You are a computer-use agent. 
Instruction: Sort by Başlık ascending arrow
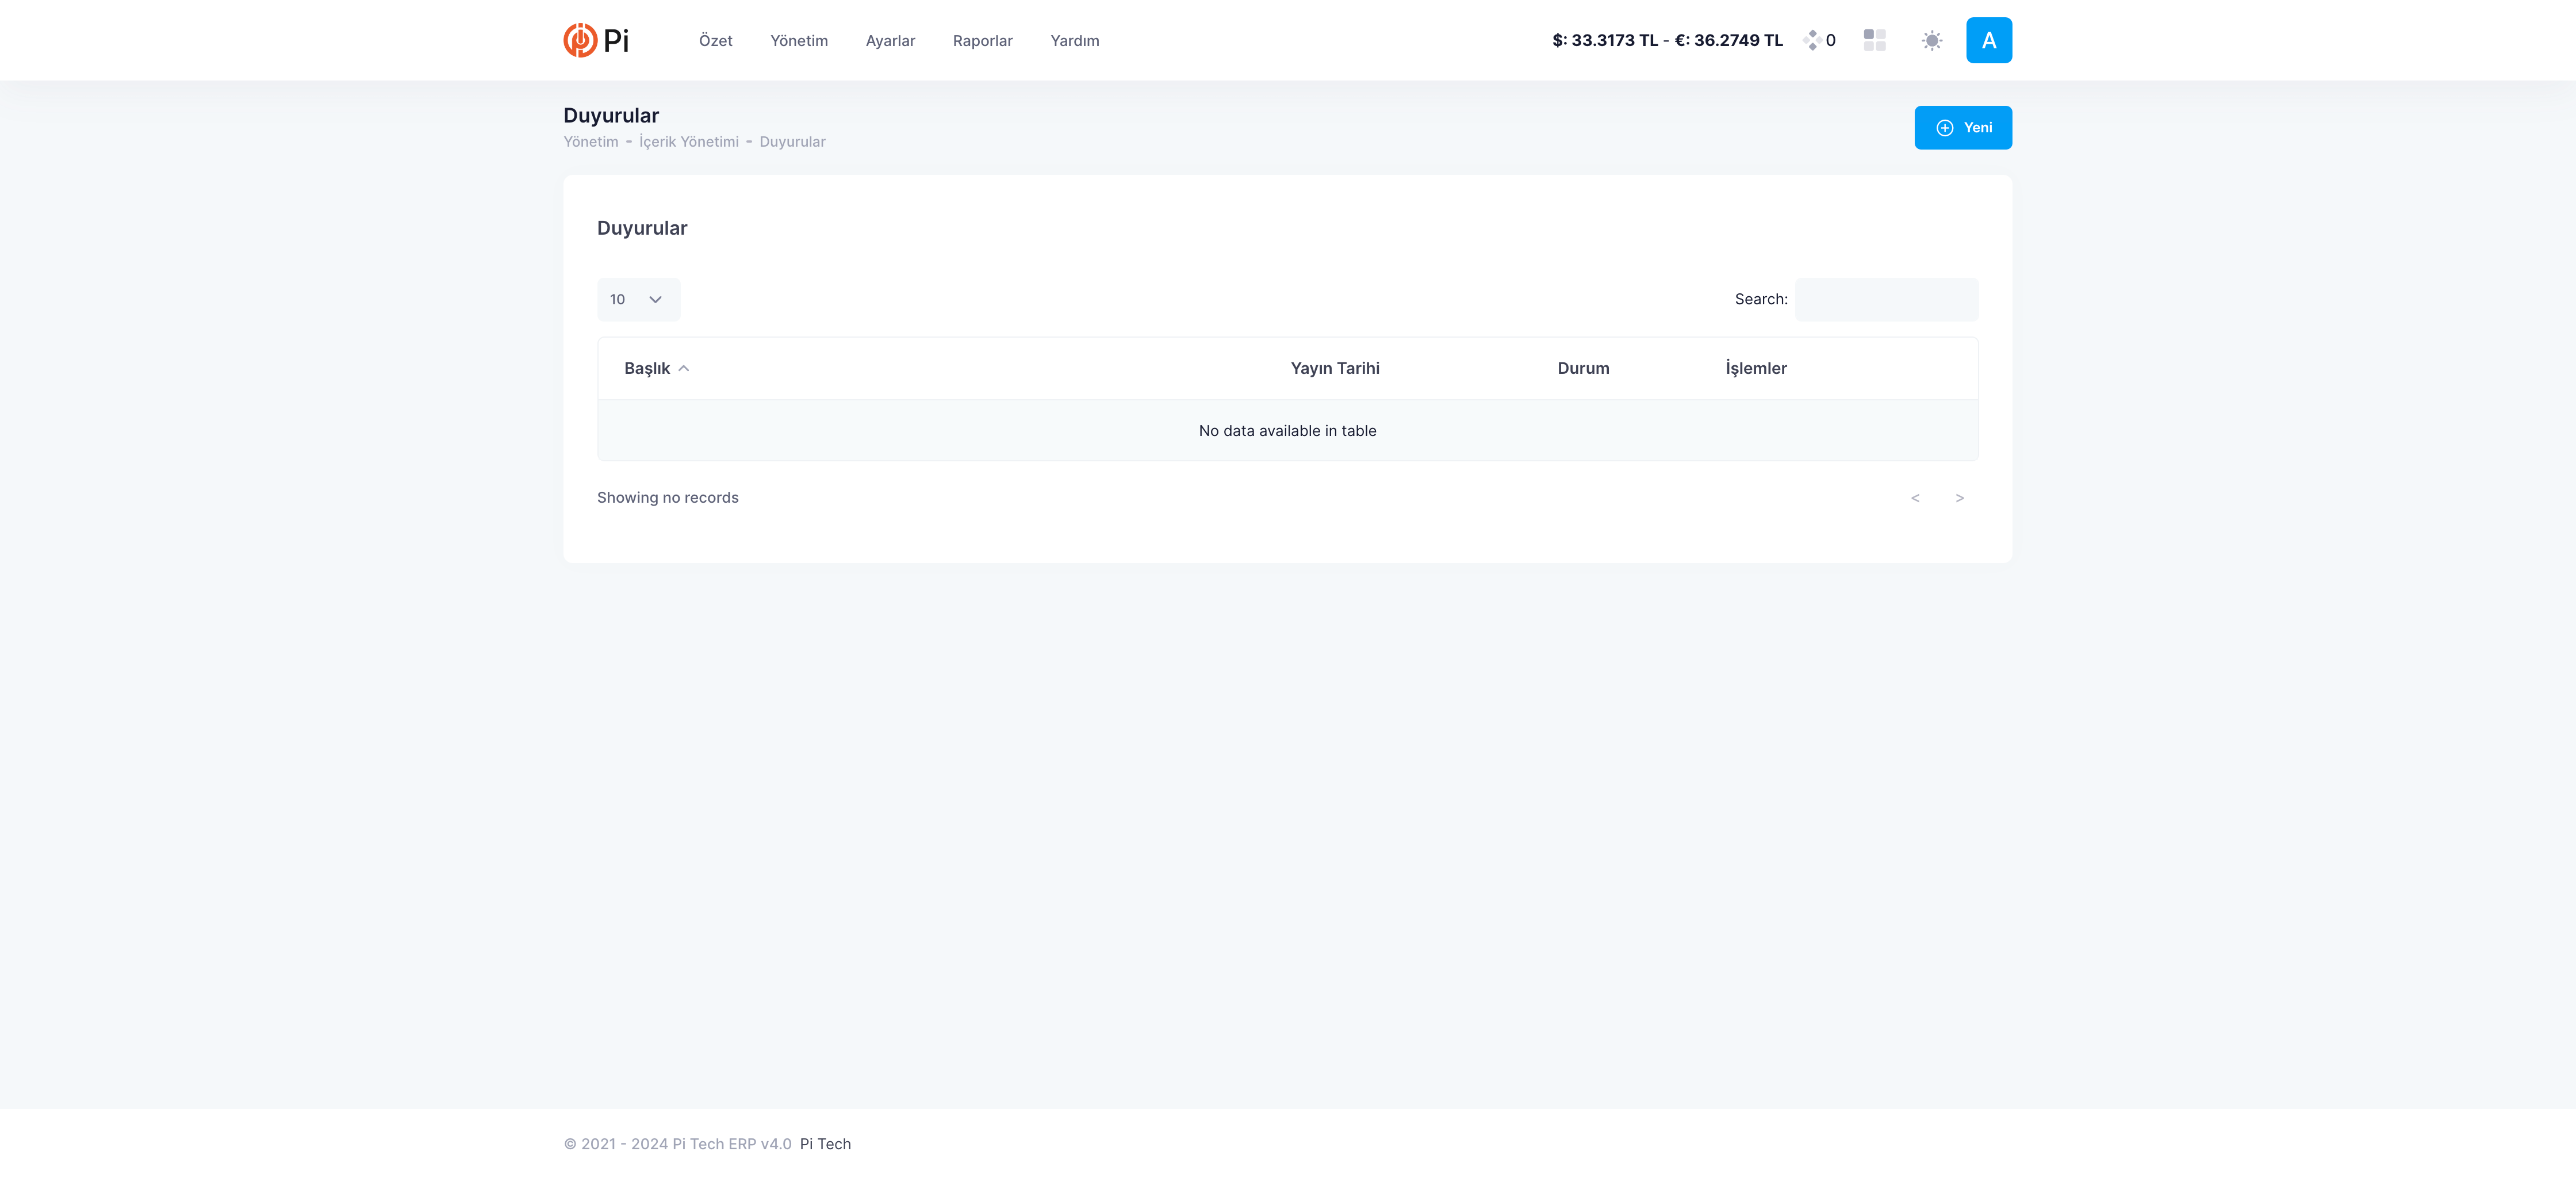pyautogui.click(x=684, y=369)
